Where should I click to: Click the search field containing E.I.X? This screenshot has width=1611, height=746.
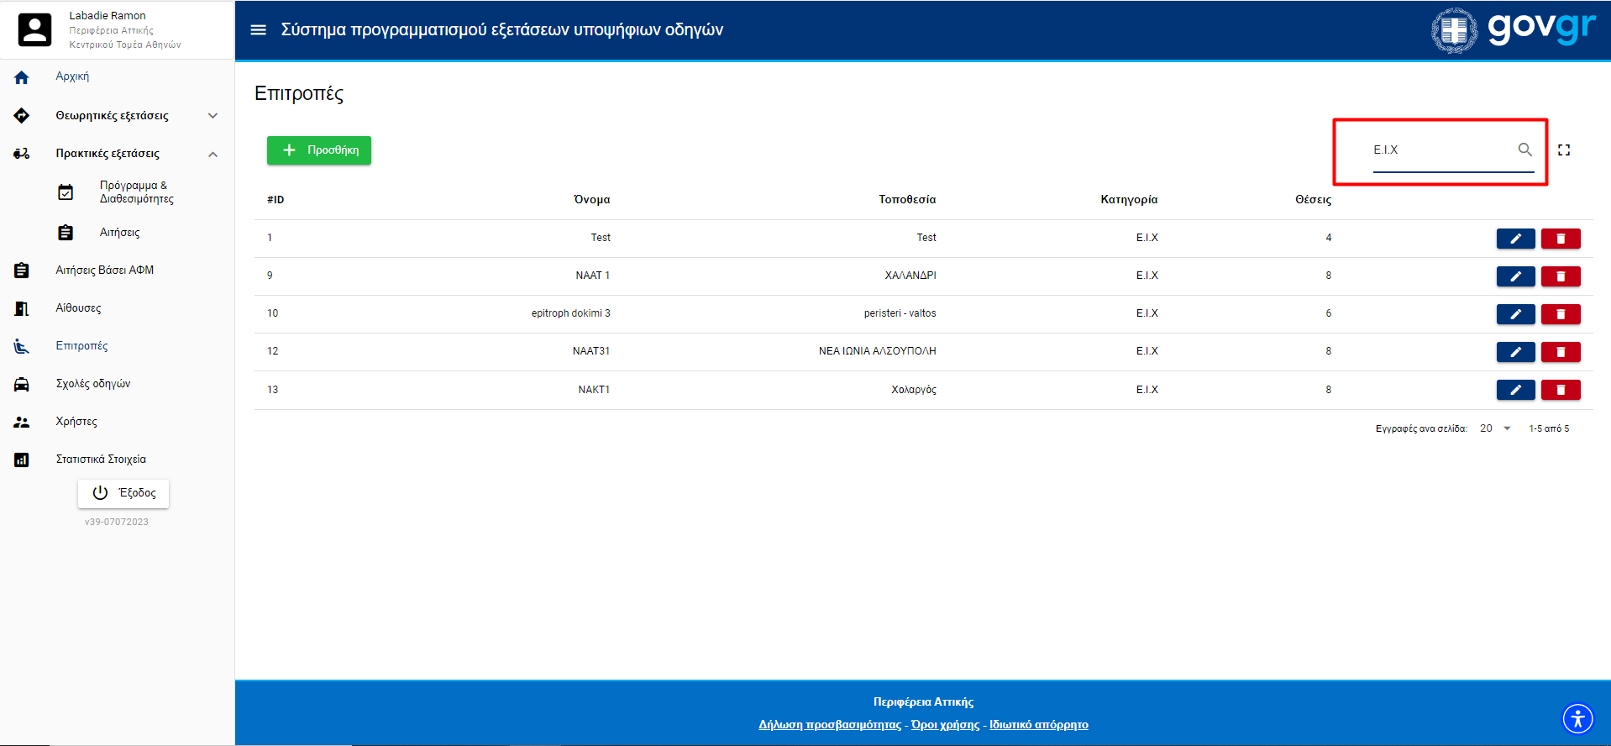[x=1440, y=150]
